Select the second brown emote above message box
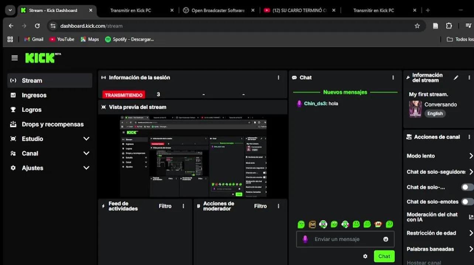The height and width of the screenshot is (265, 474). 312,224
